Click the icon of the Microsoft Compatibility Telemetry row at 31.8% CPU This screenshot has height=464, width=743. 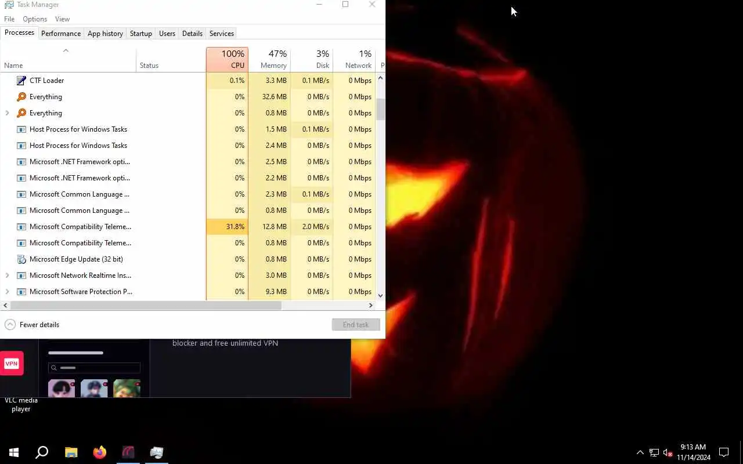point(21,227)
